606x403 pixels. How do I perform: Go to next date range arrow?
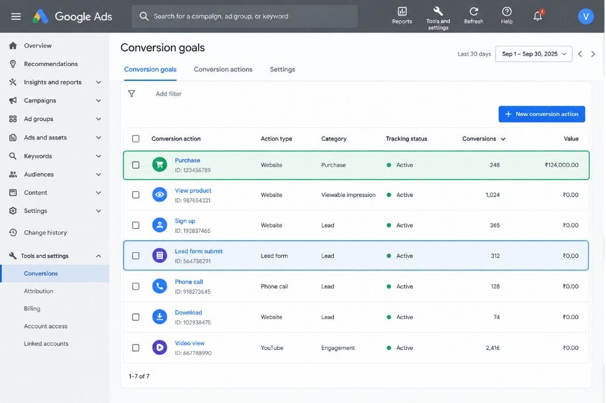pyautogui.click(x=593, y=54)
